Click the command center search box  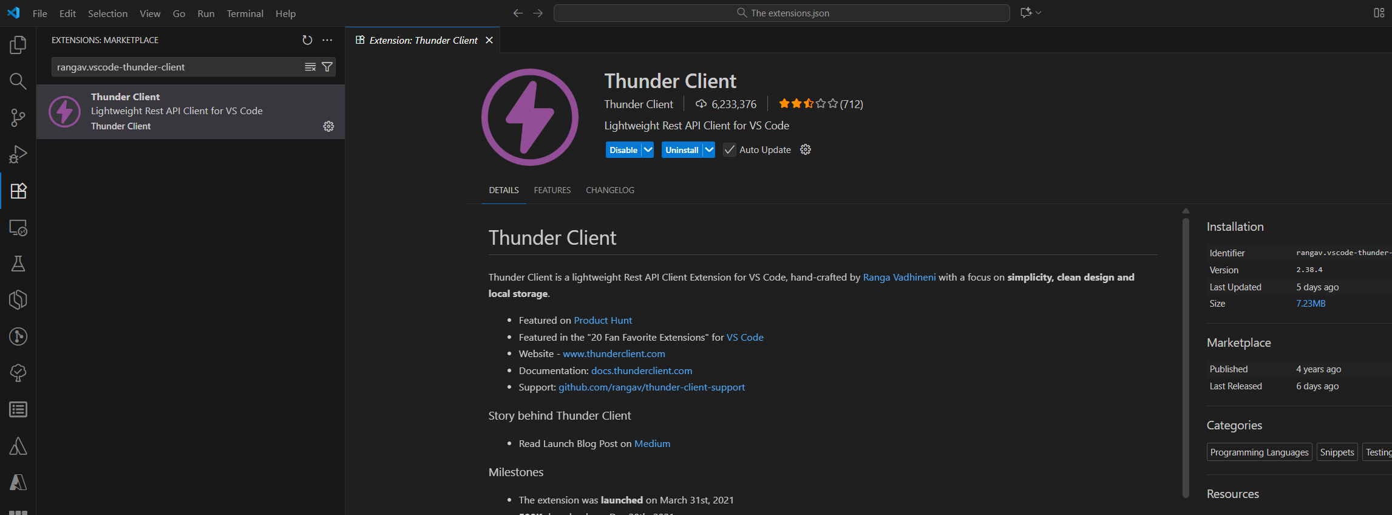[x=782, y=13]
